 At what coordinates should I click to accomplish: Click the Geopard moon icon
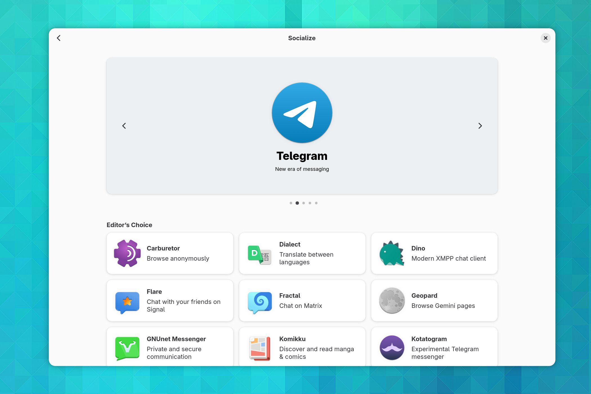tap(392, 301)
